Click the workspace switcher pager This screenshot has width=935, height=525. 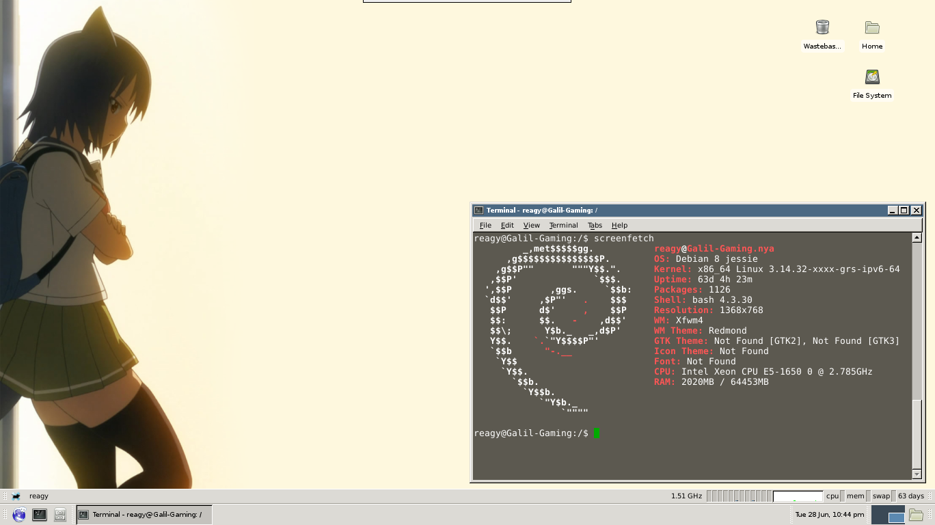[x=888, y=515]
